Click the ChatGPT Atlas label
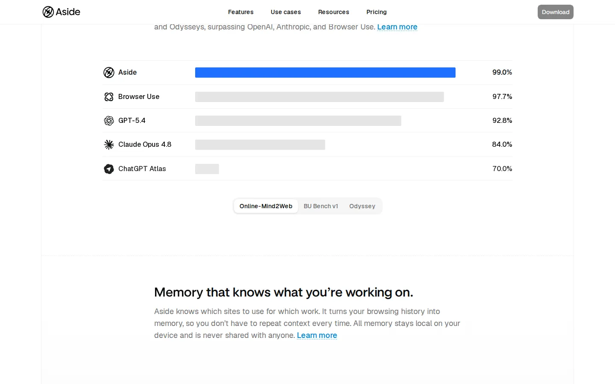615x384 pixels. coord(142,169)
